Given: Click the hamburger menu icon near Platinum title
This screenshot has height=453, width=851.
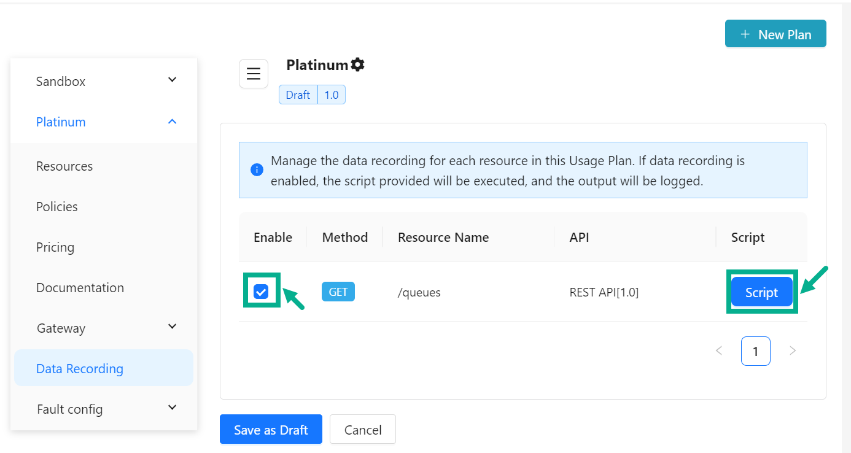Looking at the screenshot, I should click(x=253, y=73).
